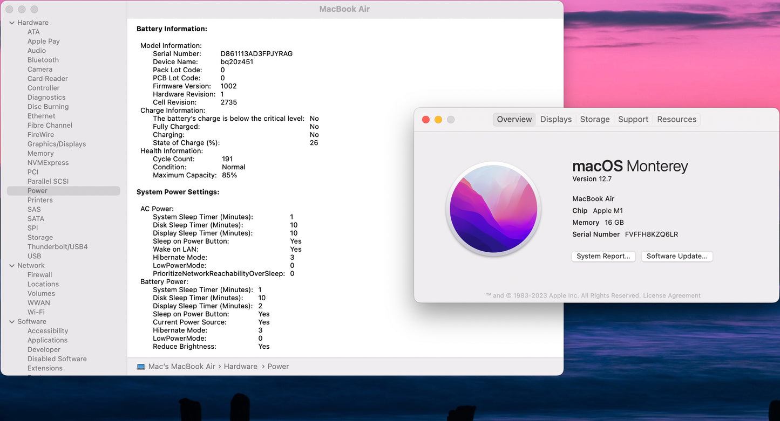Select Graphics/Displays in the sidebar
The width and height of the screenshot is (780, 421).
pos(57,144)
